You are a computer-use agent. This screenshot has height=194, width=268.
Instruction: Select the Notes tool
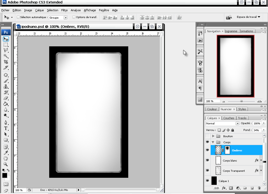point(6,147)
